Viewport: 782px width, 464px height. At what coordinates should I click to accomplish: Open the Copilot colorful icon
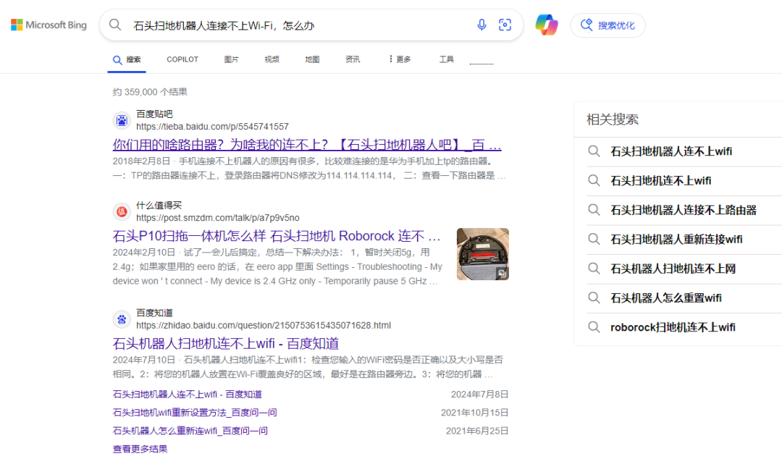pos(547,25)
